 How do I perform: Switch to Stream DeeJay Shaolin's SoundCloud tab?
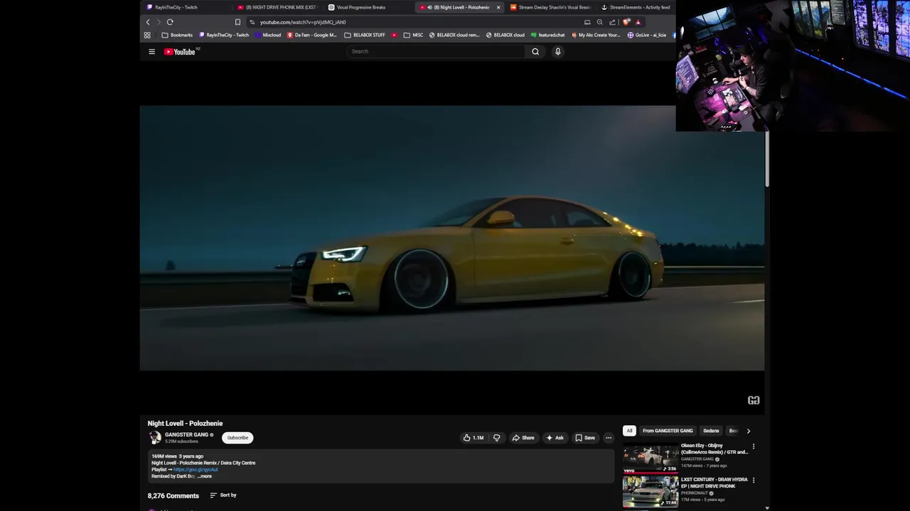click(x=551, y=7)
